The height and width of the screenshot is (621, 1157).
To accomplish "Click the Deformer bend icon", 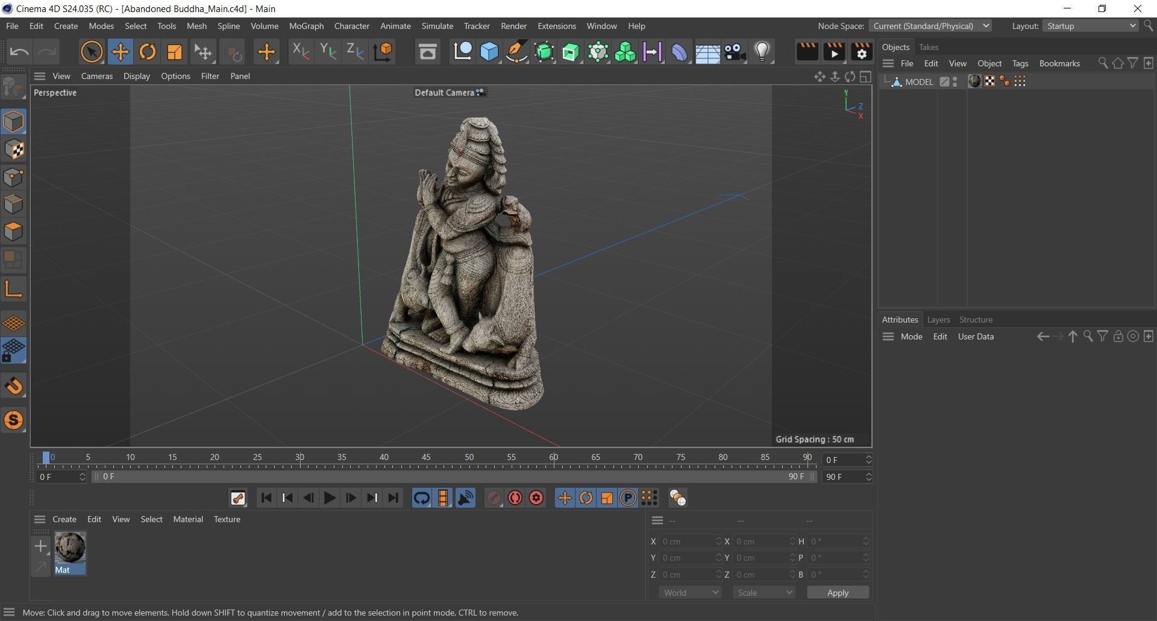I will click(679, 52).
